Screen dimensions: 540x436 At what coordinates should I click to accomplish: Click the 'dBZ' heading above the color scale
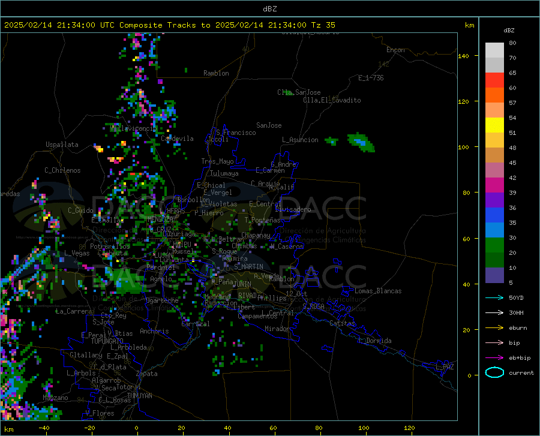tap(509, 30)
